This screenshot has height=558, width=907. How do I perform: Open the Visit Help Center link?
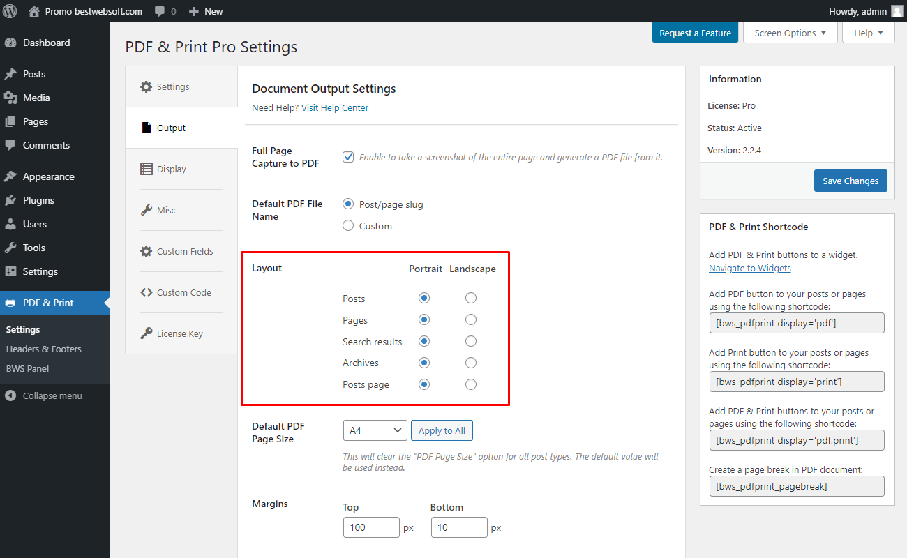pos(335,108)
